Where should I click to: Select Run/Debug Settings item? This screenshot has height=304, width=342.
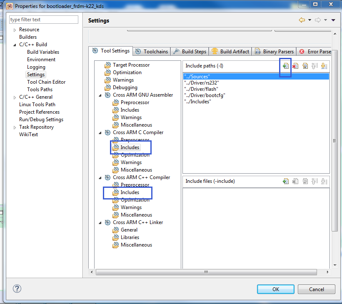tap(41, 119)
